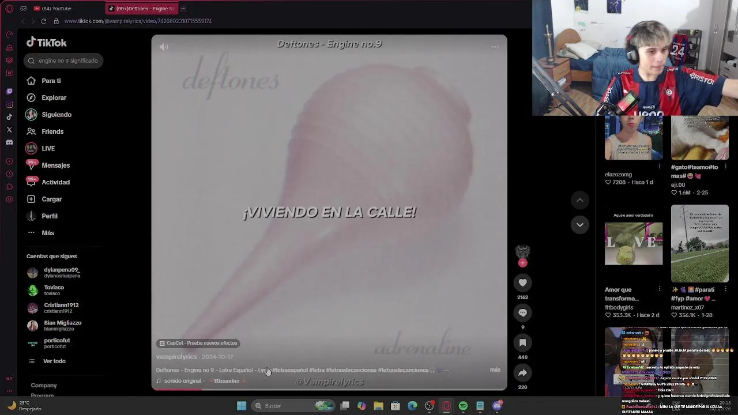Open the Spotify taskbar icon
This screenshot has height=415, width=738.
463,406
